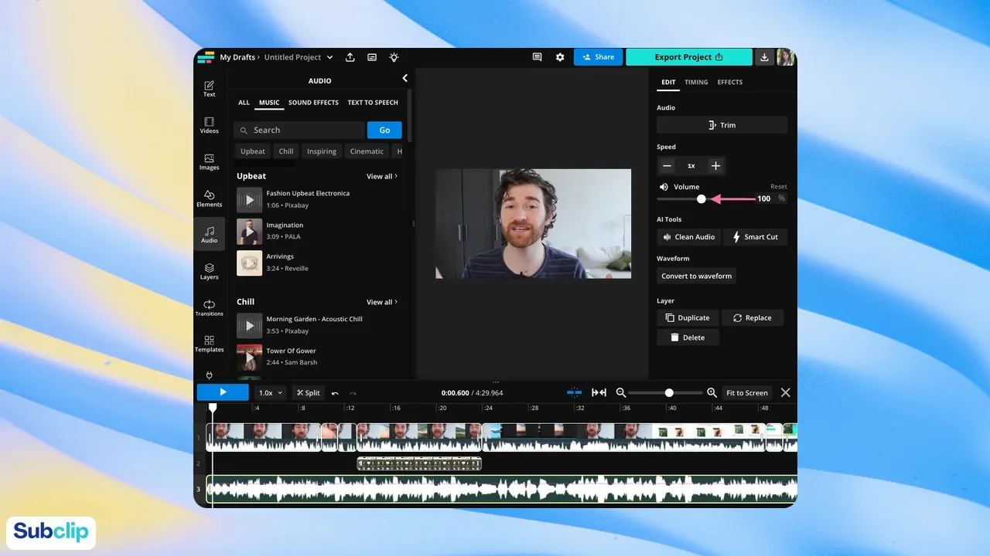Increase speed with the plus button

tap(715, 165)
